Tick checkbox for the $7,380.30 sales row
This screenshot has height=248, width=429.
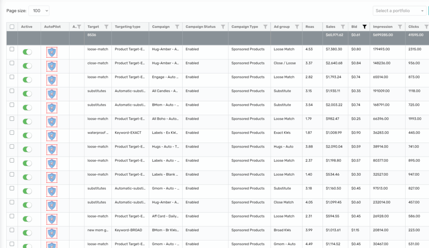(12, 49)
